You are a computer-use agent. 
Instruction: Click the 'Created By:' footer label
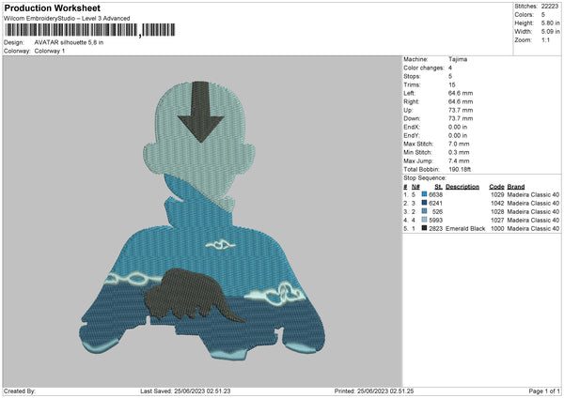pos(20,391)
